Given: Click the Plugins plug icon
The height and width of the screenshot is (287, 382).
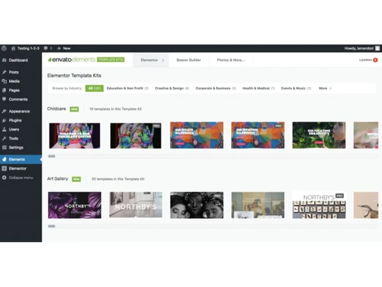Looking at the screenshot, I should pyautogui.click(x=4, y=120).
